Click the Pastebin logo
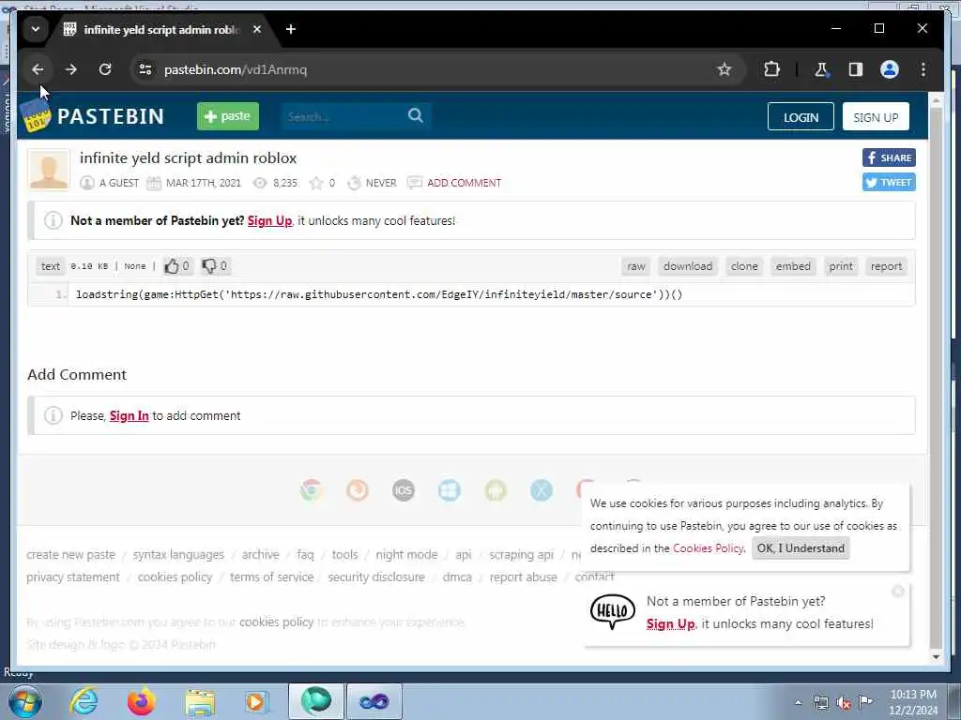Image resolution: width=961 pixels, height=720 pixels. 93,116
